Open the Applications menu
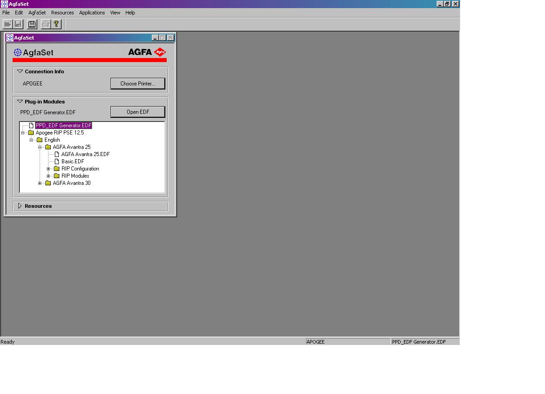 click(92, 13)
